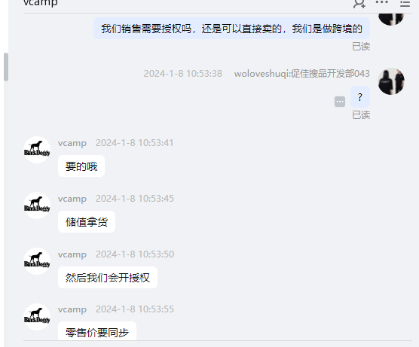
Task: Select the message bubble 储值拿货
Action: [x=87, y=222]
